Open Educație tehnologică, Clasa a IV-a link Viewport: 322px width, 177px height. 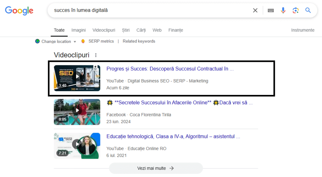(173, 136)
